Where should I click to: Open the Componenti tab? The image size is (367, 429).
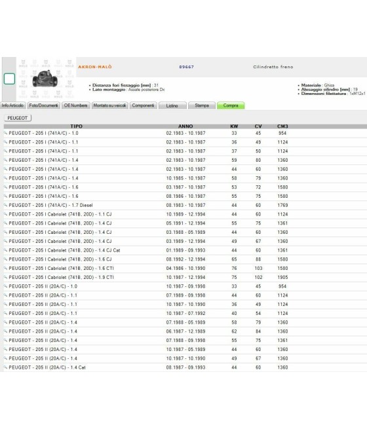(x=143, y=105)
